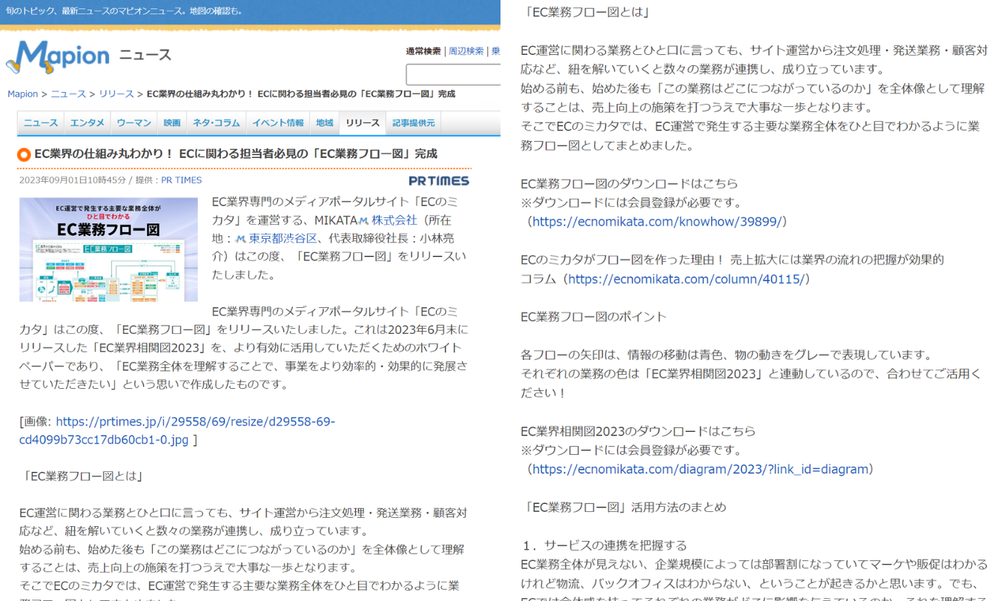The height and width of the screenshot is (601, 1001).
Task: Click the text 1．サービスの連携を把握する
Action: pos(604,545)
